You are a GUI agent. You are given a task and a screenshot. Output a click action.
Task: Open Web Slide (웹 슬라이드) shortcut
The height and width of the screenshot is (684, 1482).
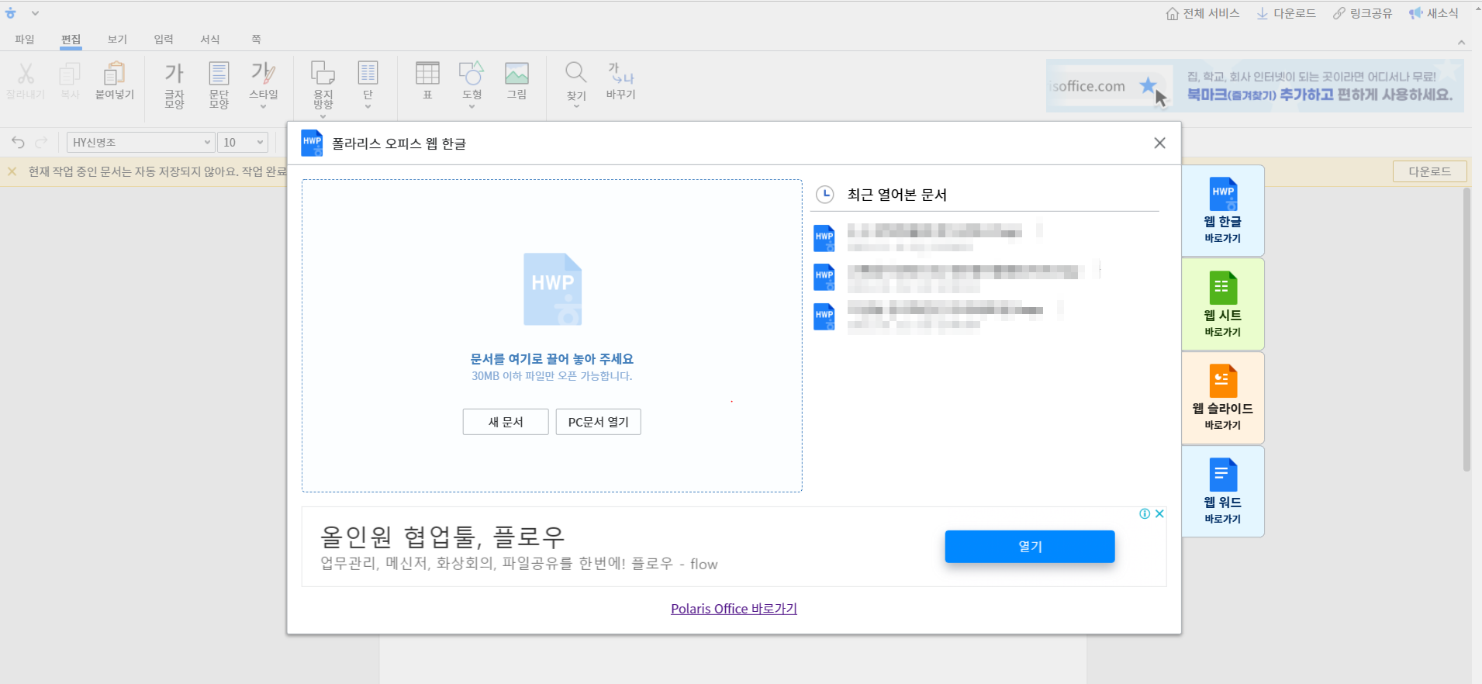1223,398
